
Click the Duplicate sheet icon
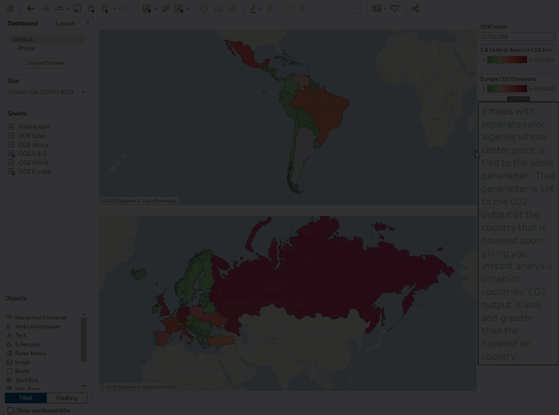click(165, 8)
